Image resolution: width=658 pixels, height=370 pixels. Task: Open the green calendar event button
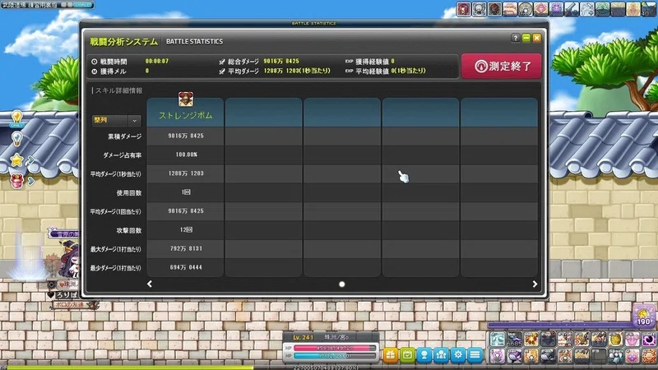[407, 355]
